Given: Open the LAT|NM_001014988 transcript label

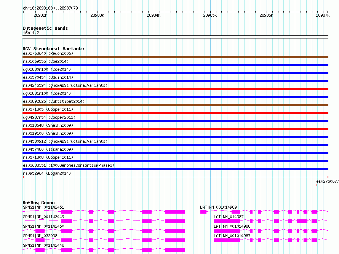Looking at the screenshot, I should pyautogui.click(x=232, y=226).
